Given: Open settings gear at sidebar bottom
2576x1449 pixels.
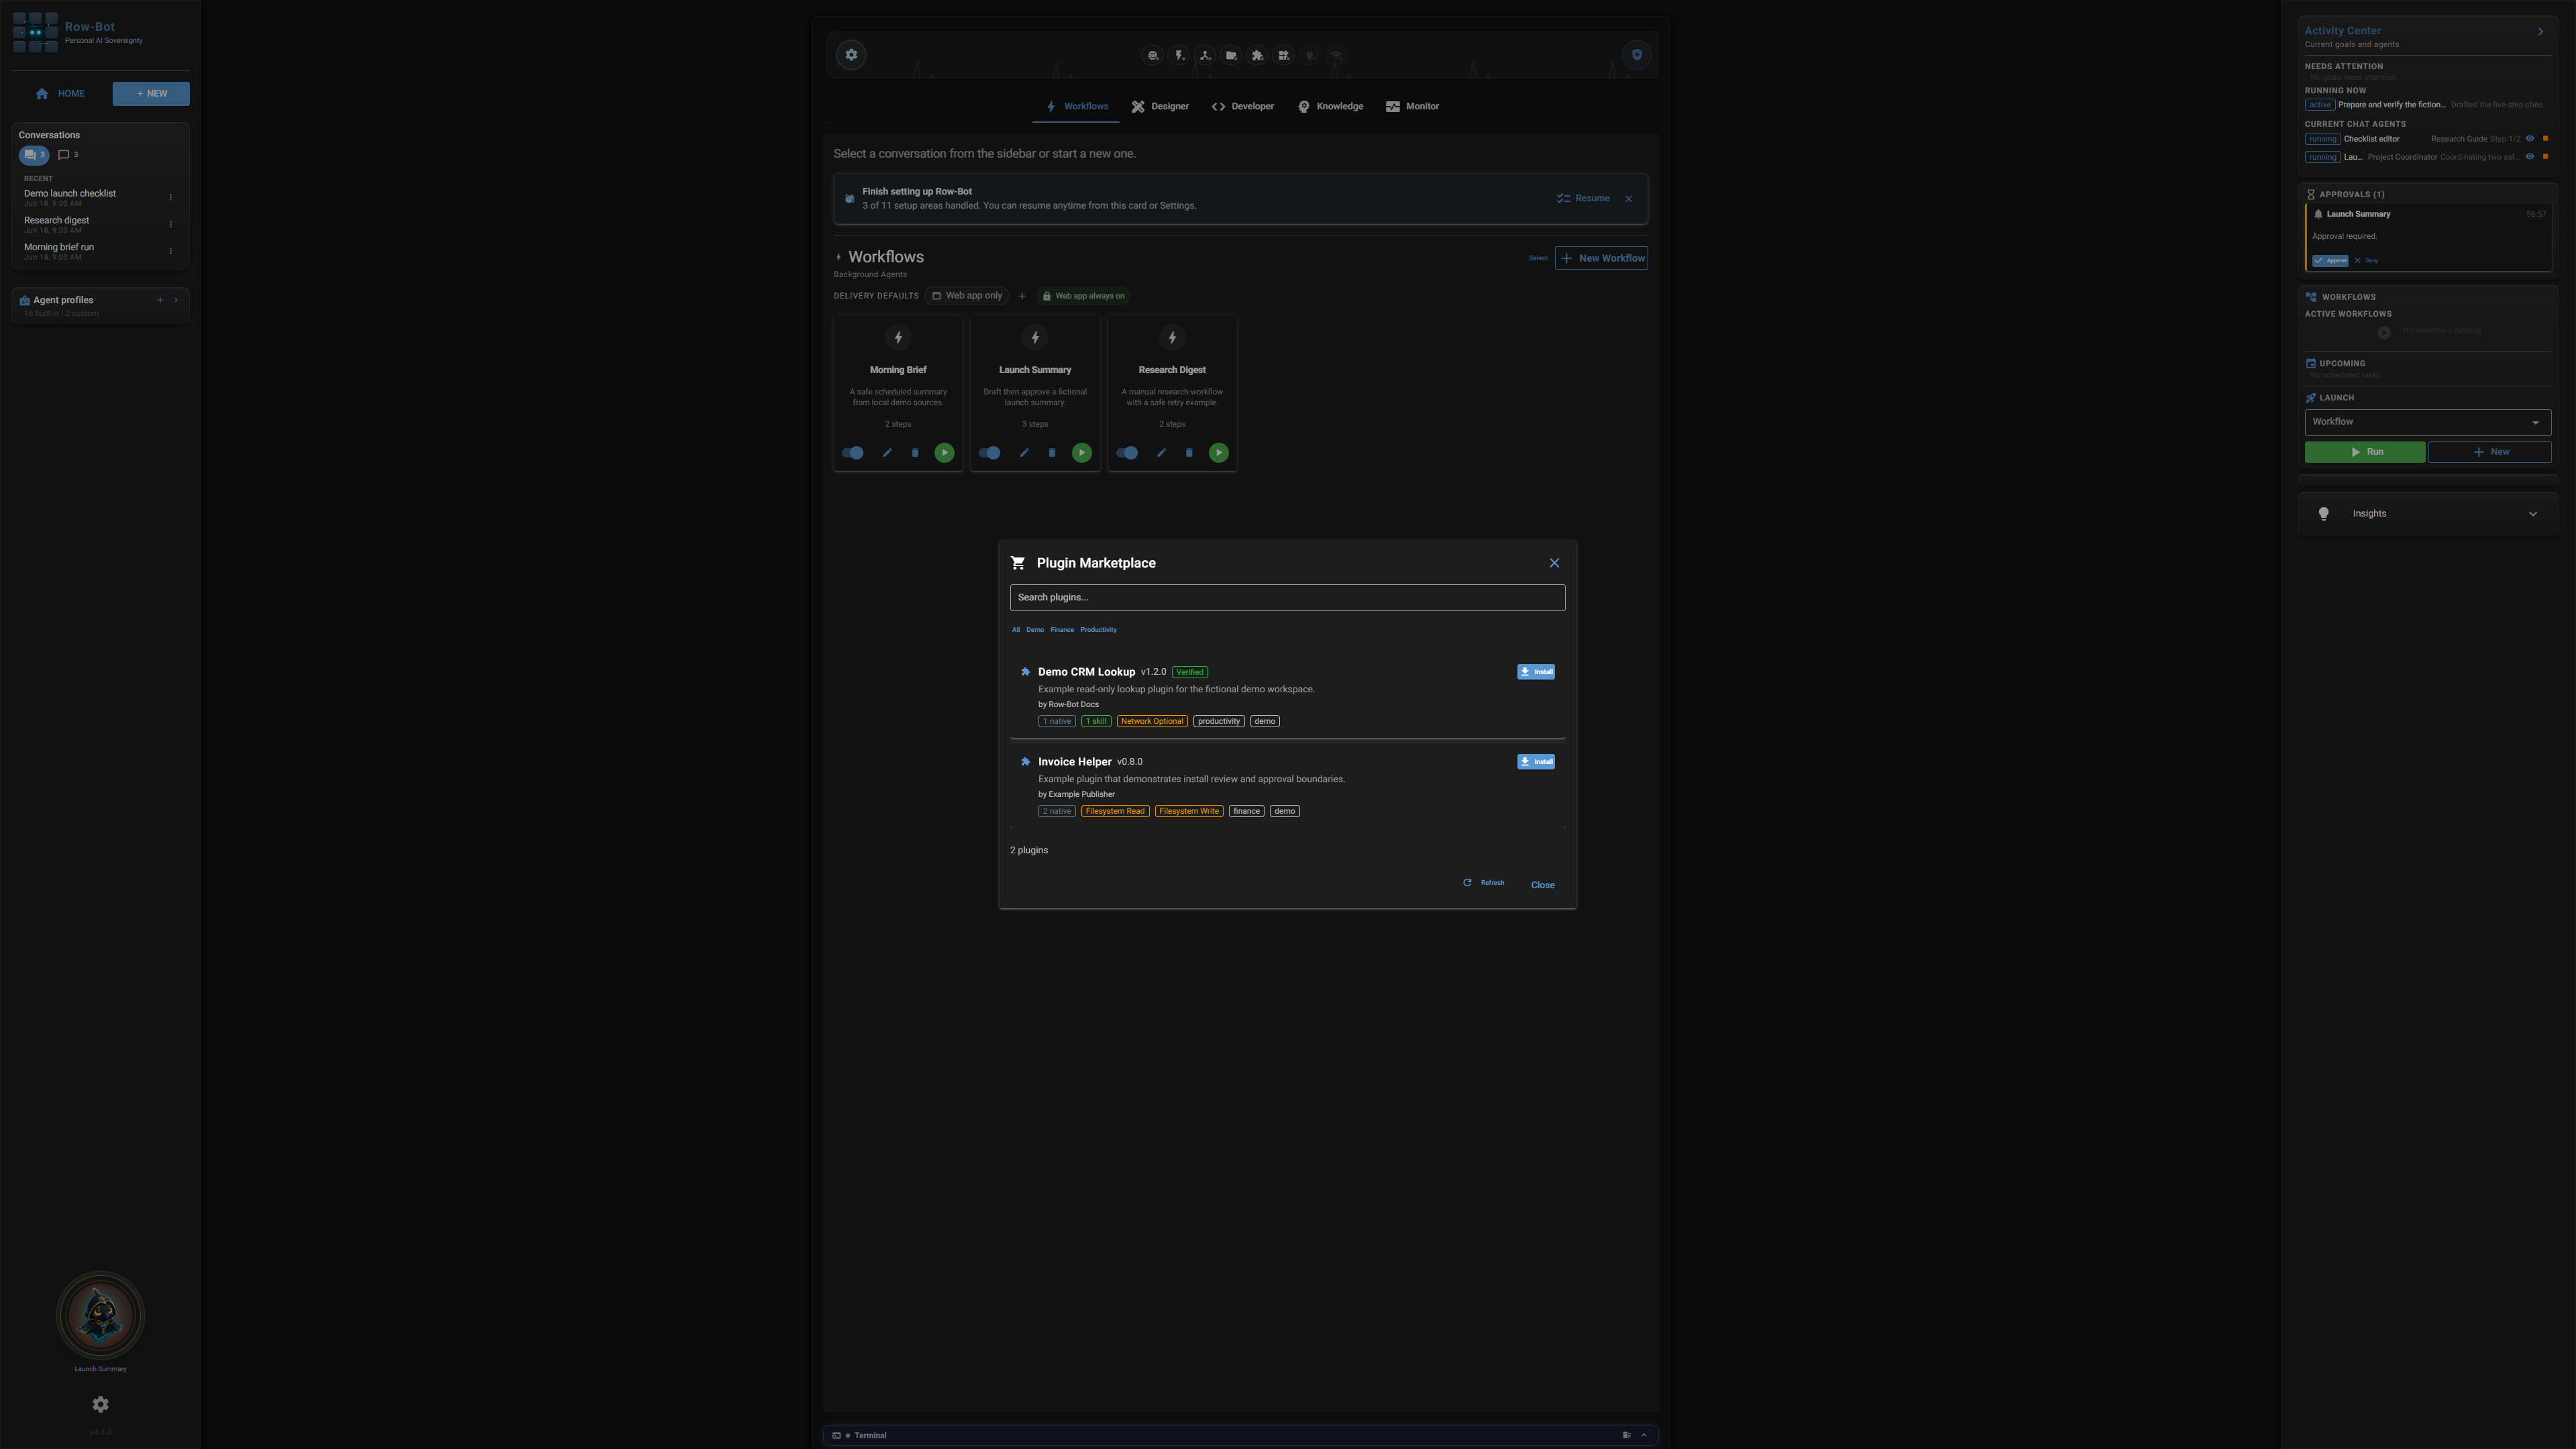Looking at the screenshot, I should coord(100,1404).
